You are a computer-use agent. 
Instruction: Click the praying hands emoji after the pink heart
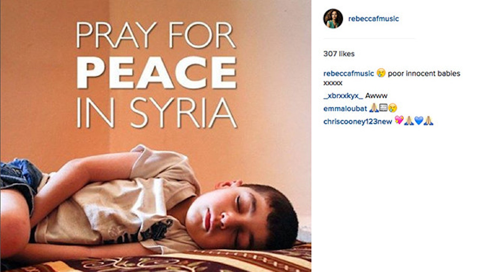409,121
